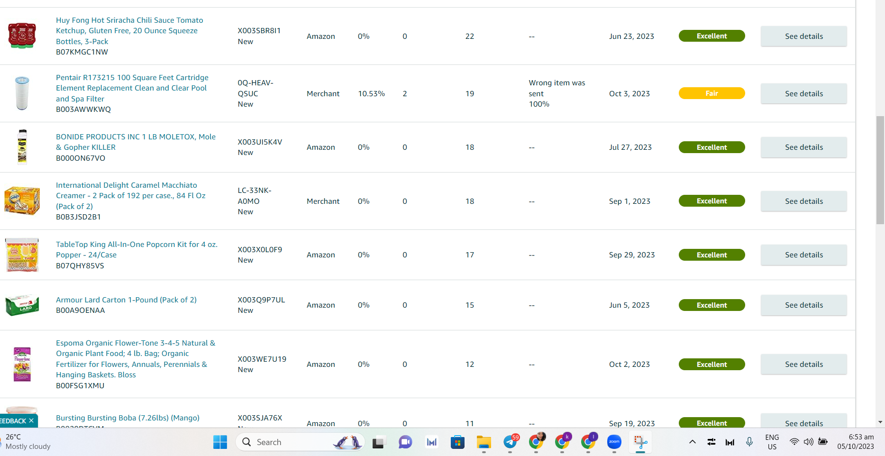This screenshot has width=885, height=456.
Task: Open BONIDE MOLETOX product link
Action: (136, 142)
